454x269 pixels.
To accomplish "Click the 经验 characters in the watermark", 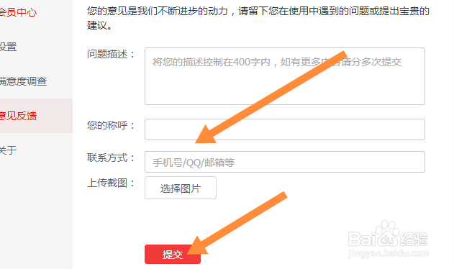I will point(414,240).
